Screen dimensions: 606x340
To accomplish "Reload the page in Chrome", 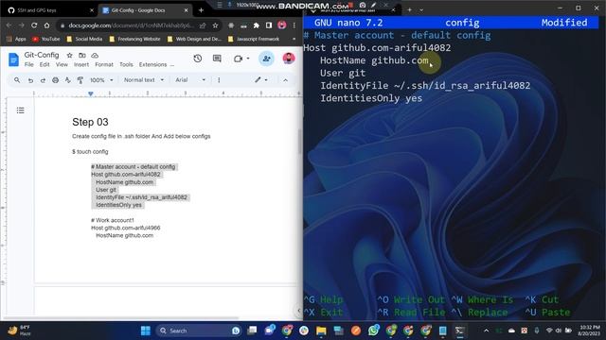I will point(34,25).
